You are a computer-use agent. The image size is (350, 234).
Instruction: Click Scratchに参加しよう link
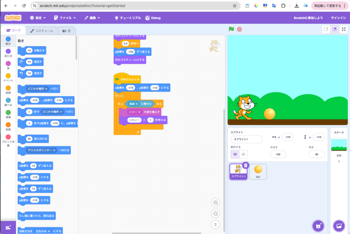(x=308, y=18)
